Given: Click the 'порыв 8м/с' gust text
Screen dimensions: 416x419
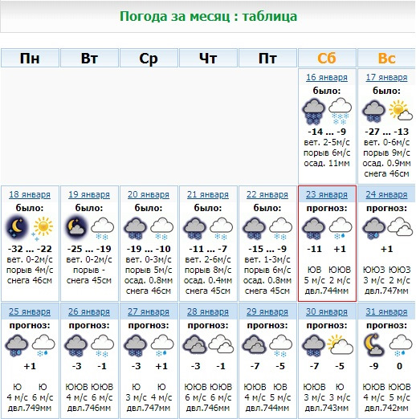Looking at the screenshot, I should [x=208, y=270].
